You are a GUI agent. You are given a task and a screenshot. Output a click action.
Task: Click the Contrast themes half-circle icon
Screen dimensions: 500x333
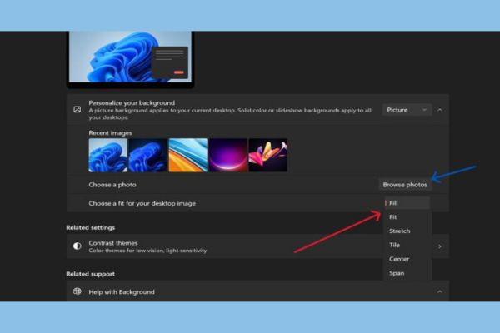point(77,246)
